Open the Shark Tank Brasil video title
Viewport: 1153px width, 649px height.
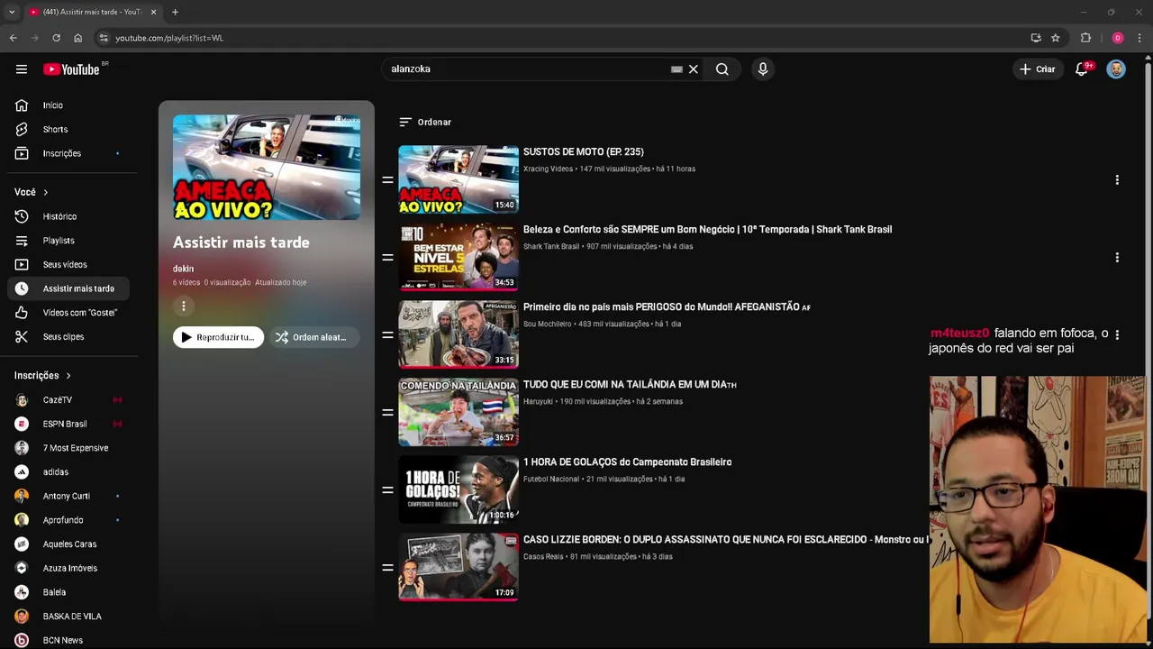[x=707, y=230]
